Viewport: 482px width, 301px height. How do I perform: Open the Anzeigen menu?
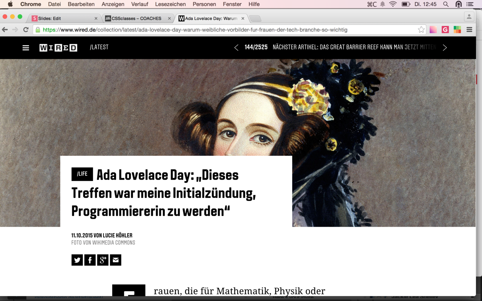point(113,4)
